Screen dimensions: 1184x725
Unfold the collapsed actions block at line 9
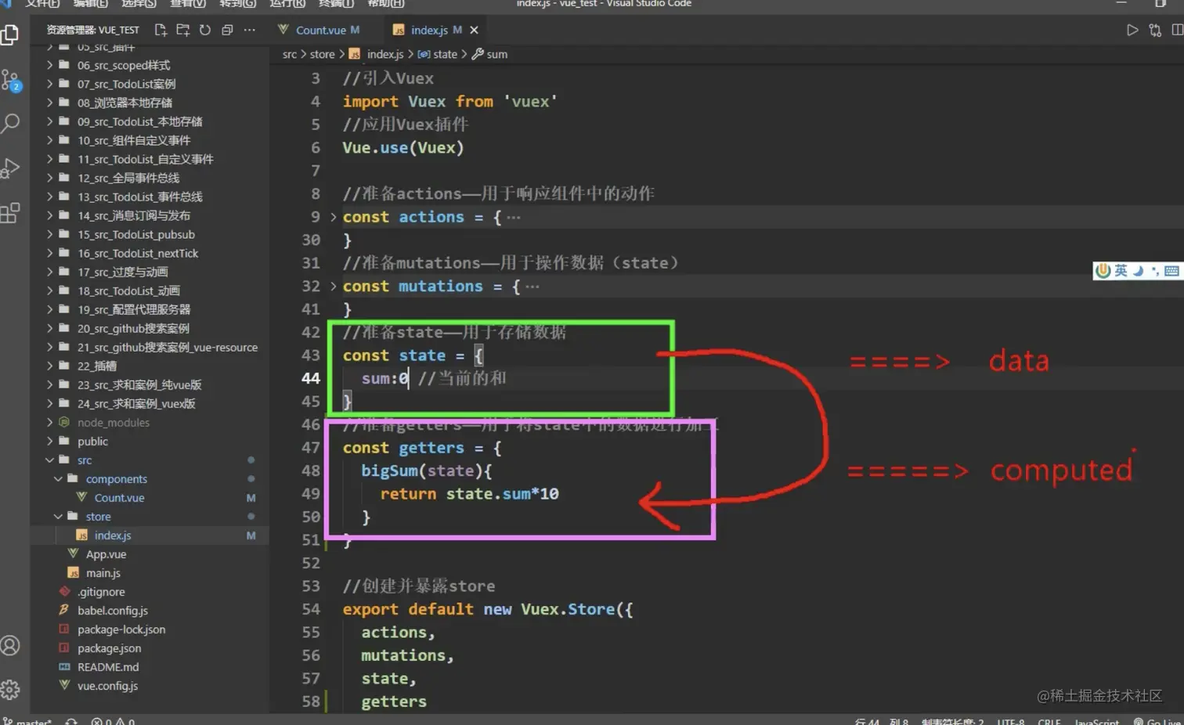pos(333,217)
